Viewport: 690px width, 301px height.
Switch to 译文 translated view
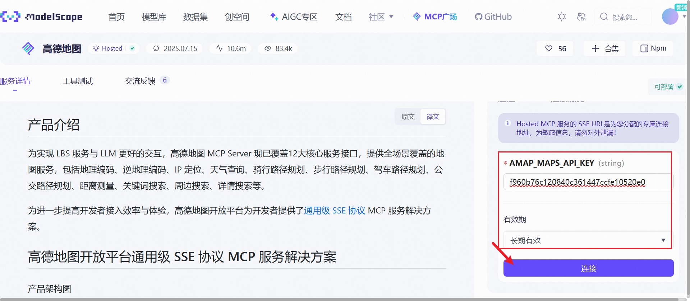(x=433, y=117)
